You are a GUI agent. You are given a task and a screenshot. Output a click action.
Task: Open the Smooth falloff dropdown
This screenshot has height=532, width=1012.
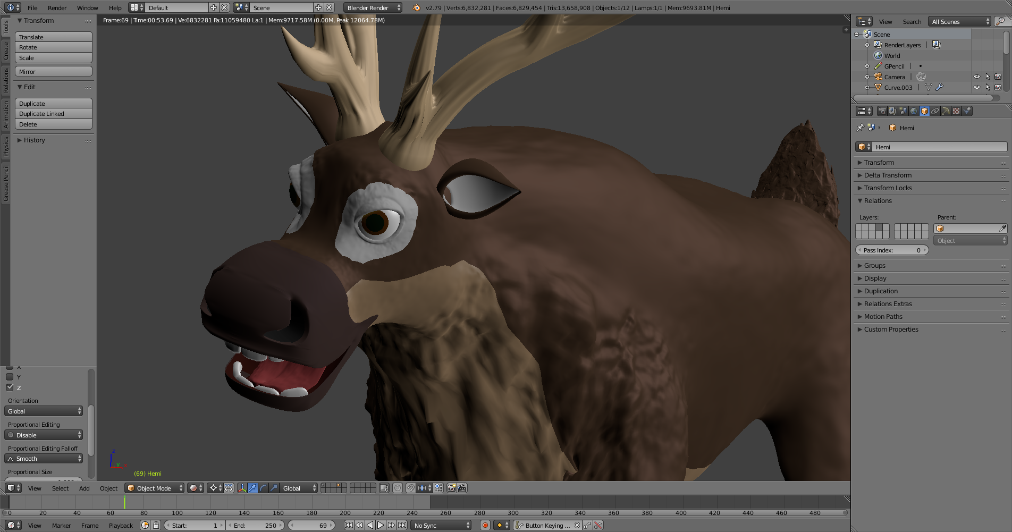[x=44, y=459]
